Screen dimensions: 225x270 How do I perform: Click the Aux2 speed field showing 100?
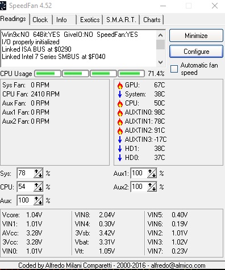tap(139, 187)
